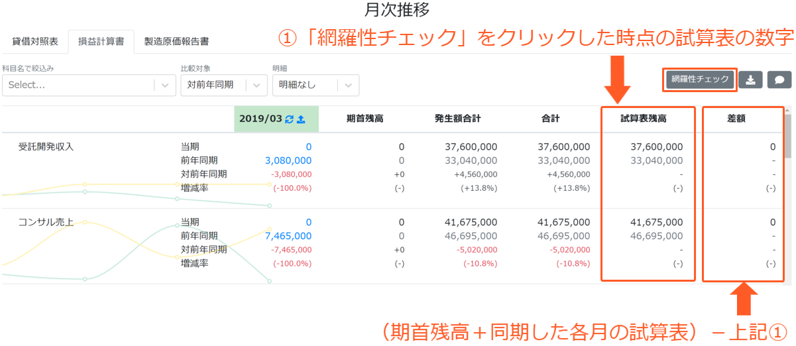Open the 対前年同期 comparison dropdown
The width and height of the screenshot is (796, 346).
[x=224, y=85]
